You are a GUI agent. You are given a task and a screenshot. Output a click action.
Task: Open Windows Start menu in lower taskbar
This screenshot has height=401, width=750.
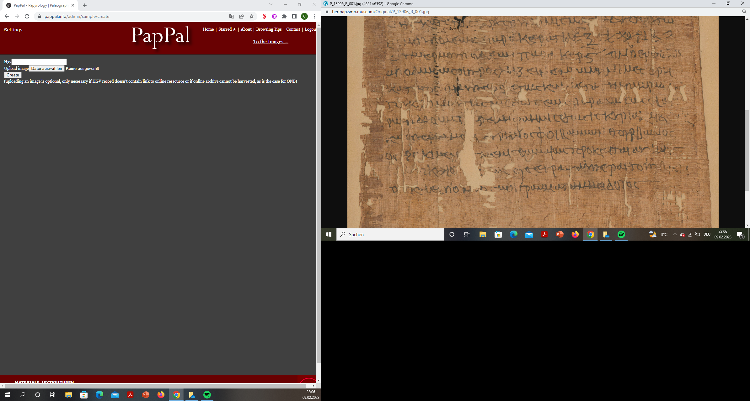[8, 395]
